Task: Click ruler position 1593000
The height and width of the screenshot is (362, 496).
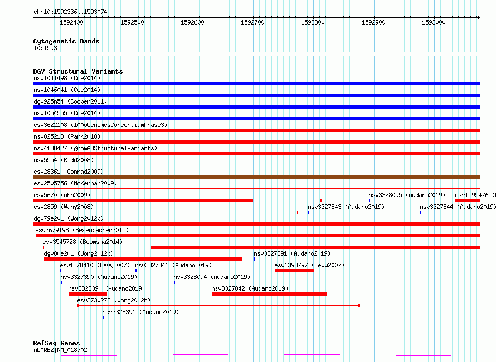Action: (x=434, y=22)
